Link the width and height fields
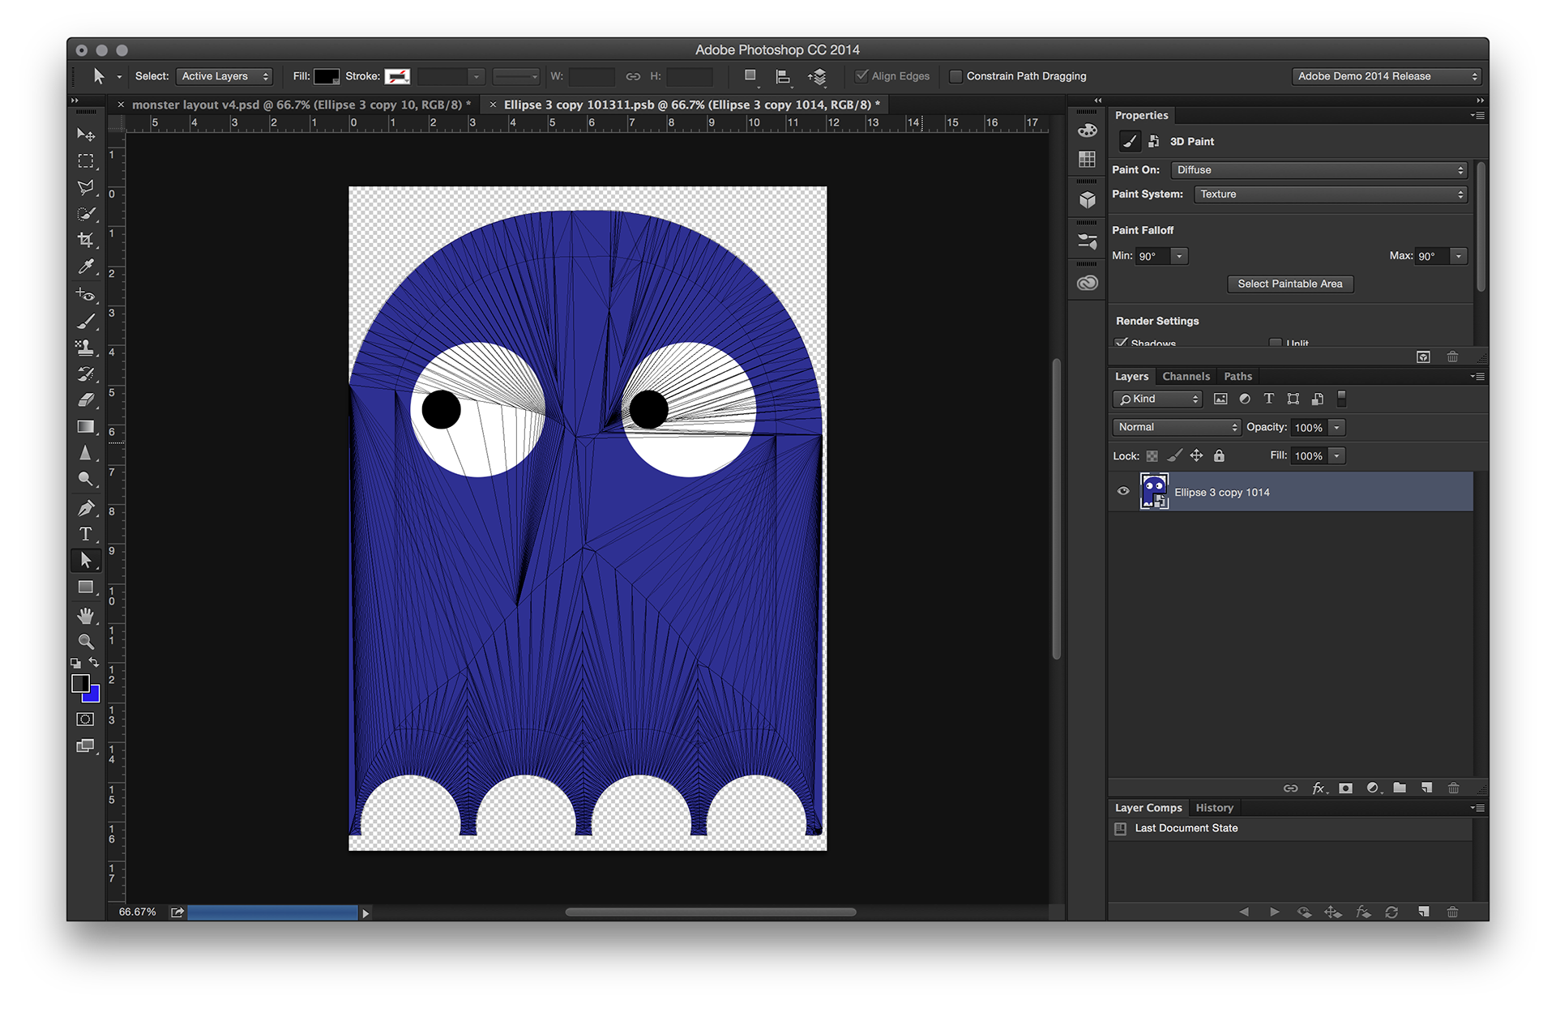Image resolution: width=1556 pixels, height=1012 pixels. 633,76
